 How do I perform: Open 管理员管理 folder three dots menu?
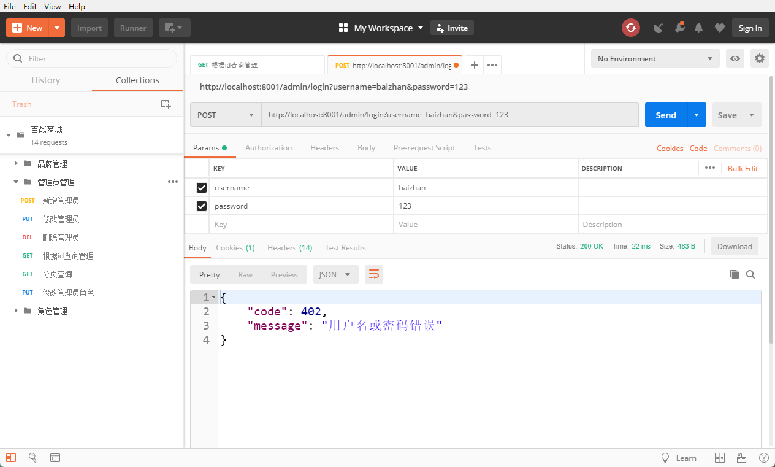tap(173, 182)
